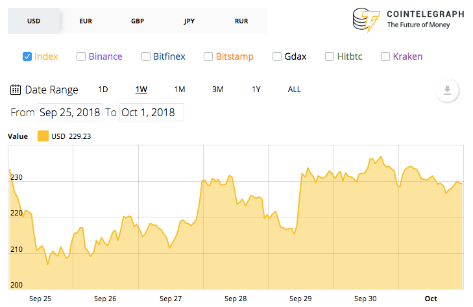Edit the To date field Oct 1, 2018
This screenshot has width=473, height=307.
[x=152, y=112]
